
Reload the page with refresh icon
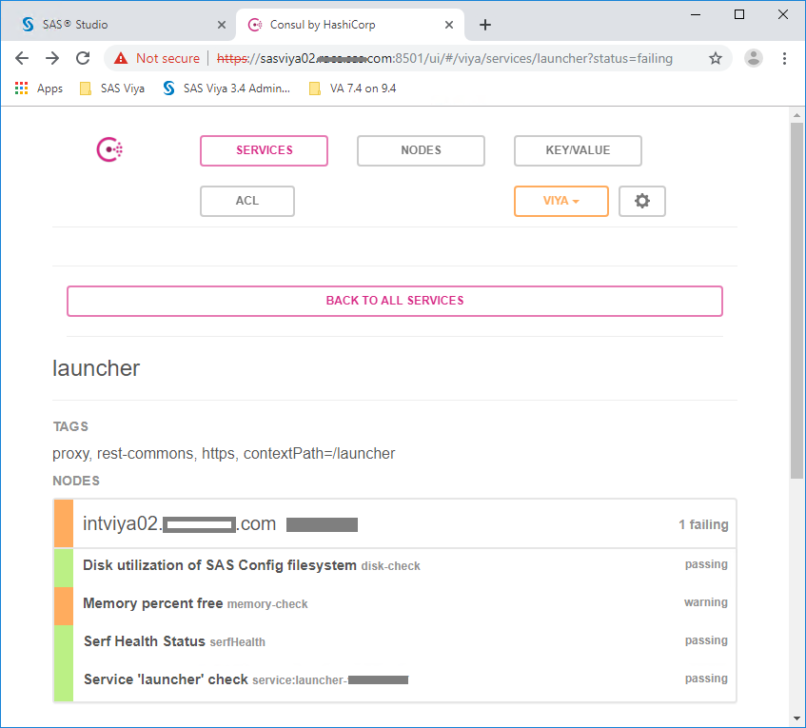(83, 58)
